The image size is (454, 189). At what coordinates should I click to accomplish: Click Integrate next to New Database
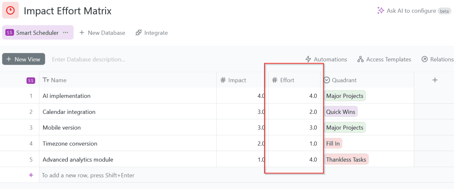[x=151, y=33]
